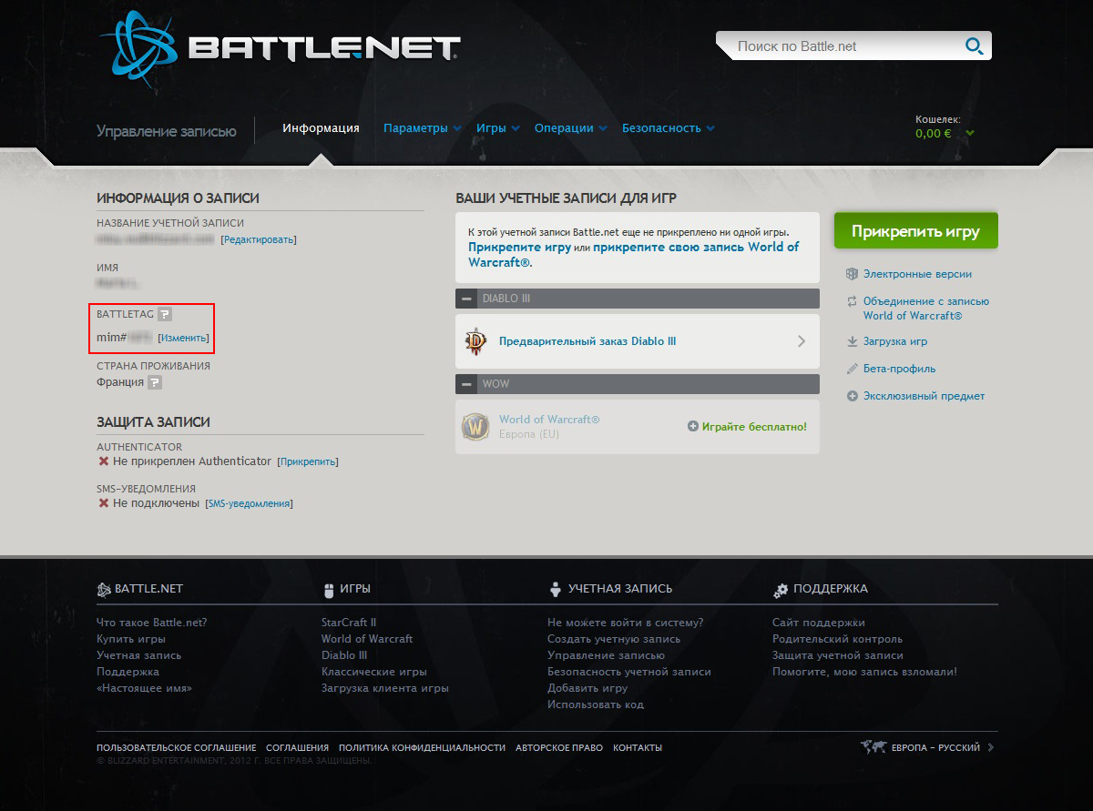The height and width of the screenshot is (811, 1093).
Task: Click the Электронные версии box icon
Action: click(x=852, y=274)
